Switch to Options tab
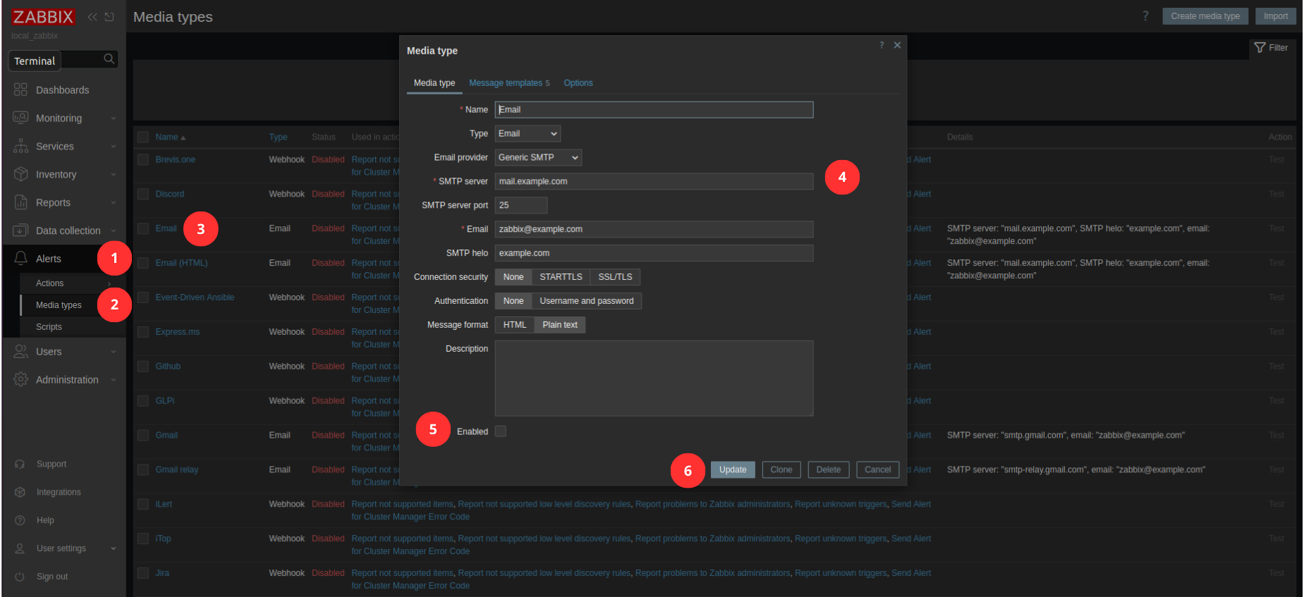Viewport: 1304px width, 597px height. (578, 83)
